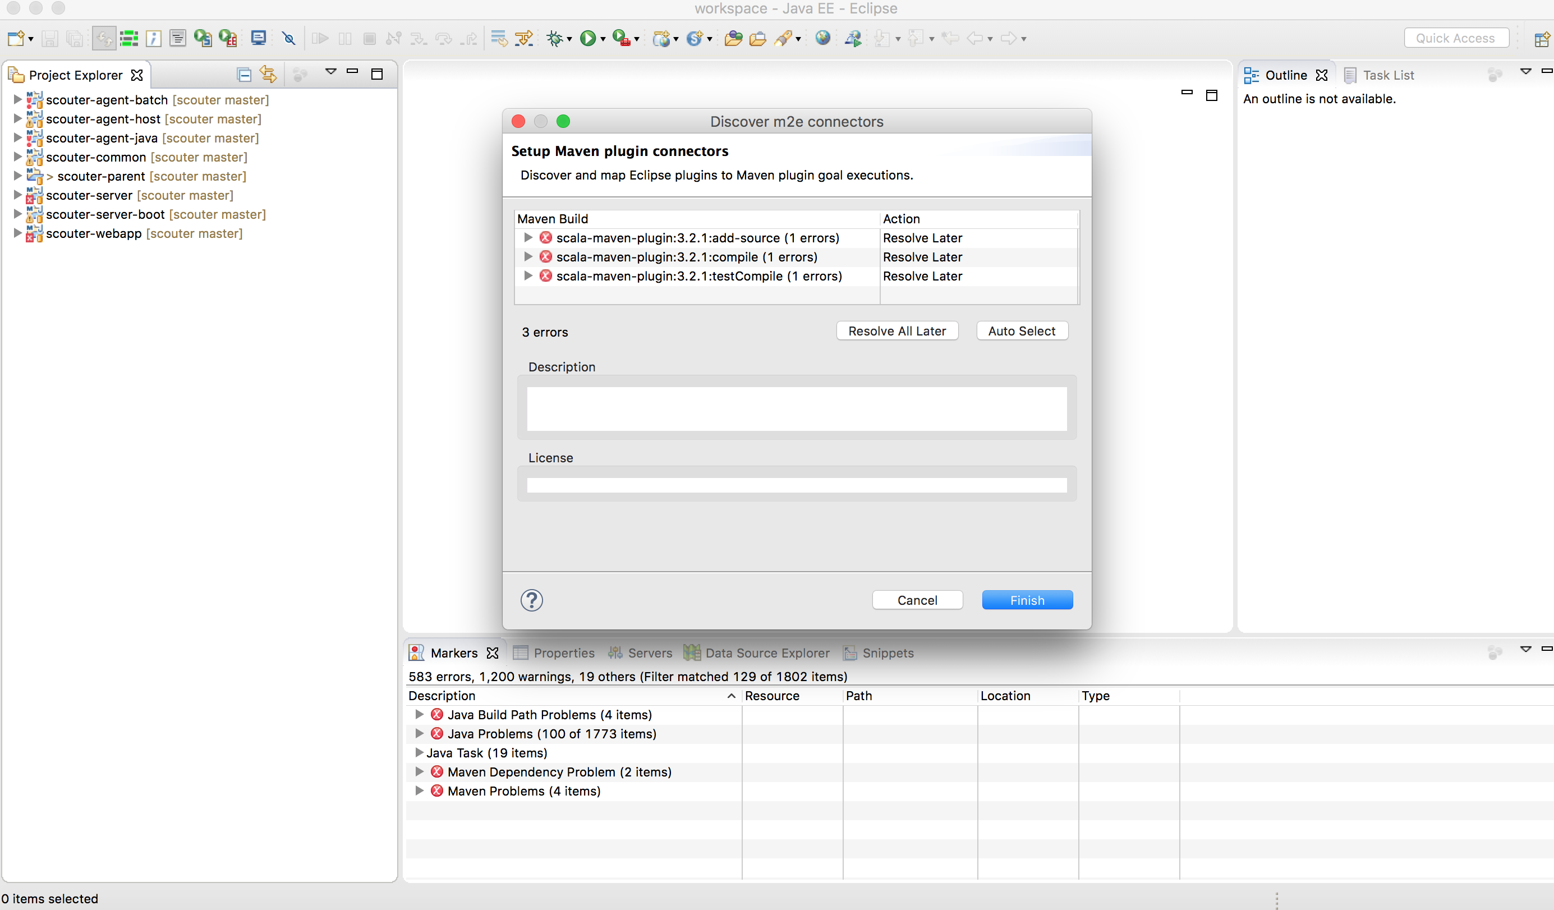1554x910 pixels.
Task: Select the Debug tool in the toolbar
Action: tap(554, 38)
